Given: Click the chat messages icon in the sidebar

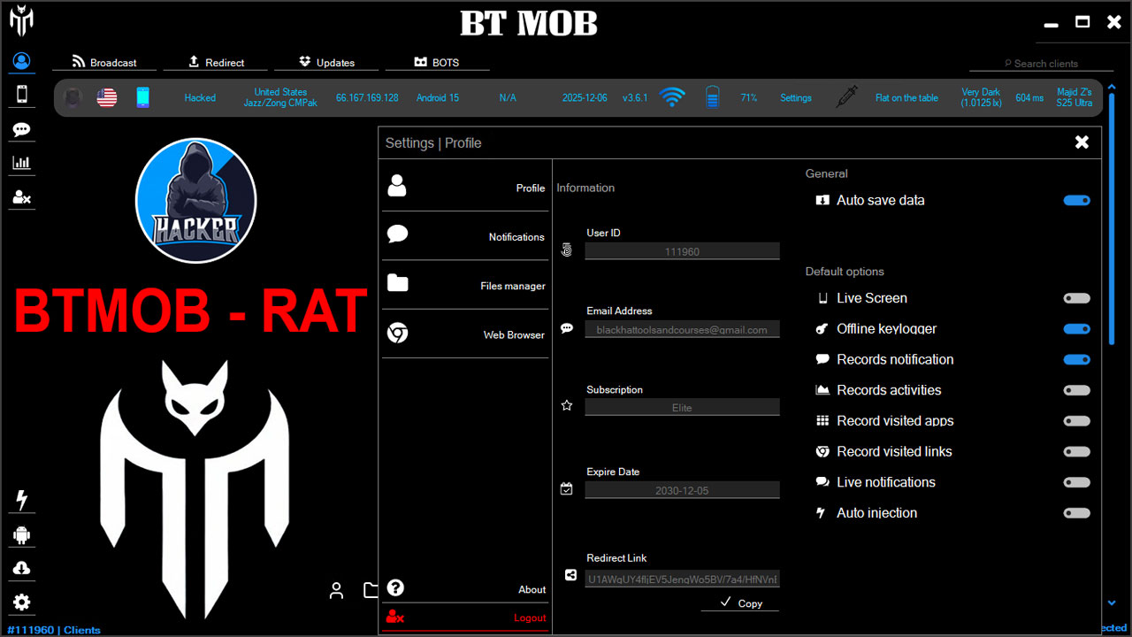Looking at the screenshot, I should pyautogui.click(x=21, y=128).
